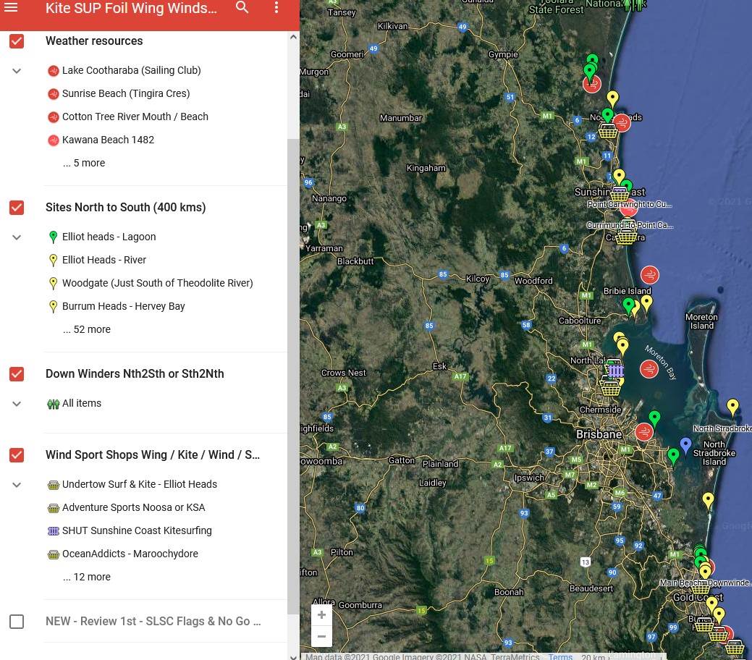Click the green pin on Bribie Island
Image resolution: width=752 pixels, height=660 pixels.
[628, 306]
